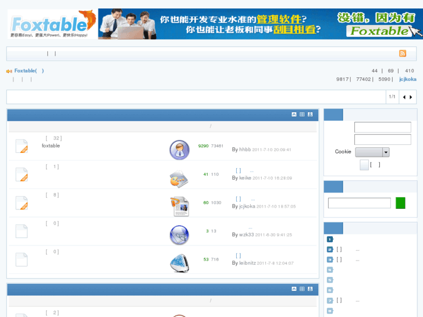Click the orange arrow icon beside Foxtable breadcrumb
Viewport: 423px width, 317px height.
pos(9,71)
